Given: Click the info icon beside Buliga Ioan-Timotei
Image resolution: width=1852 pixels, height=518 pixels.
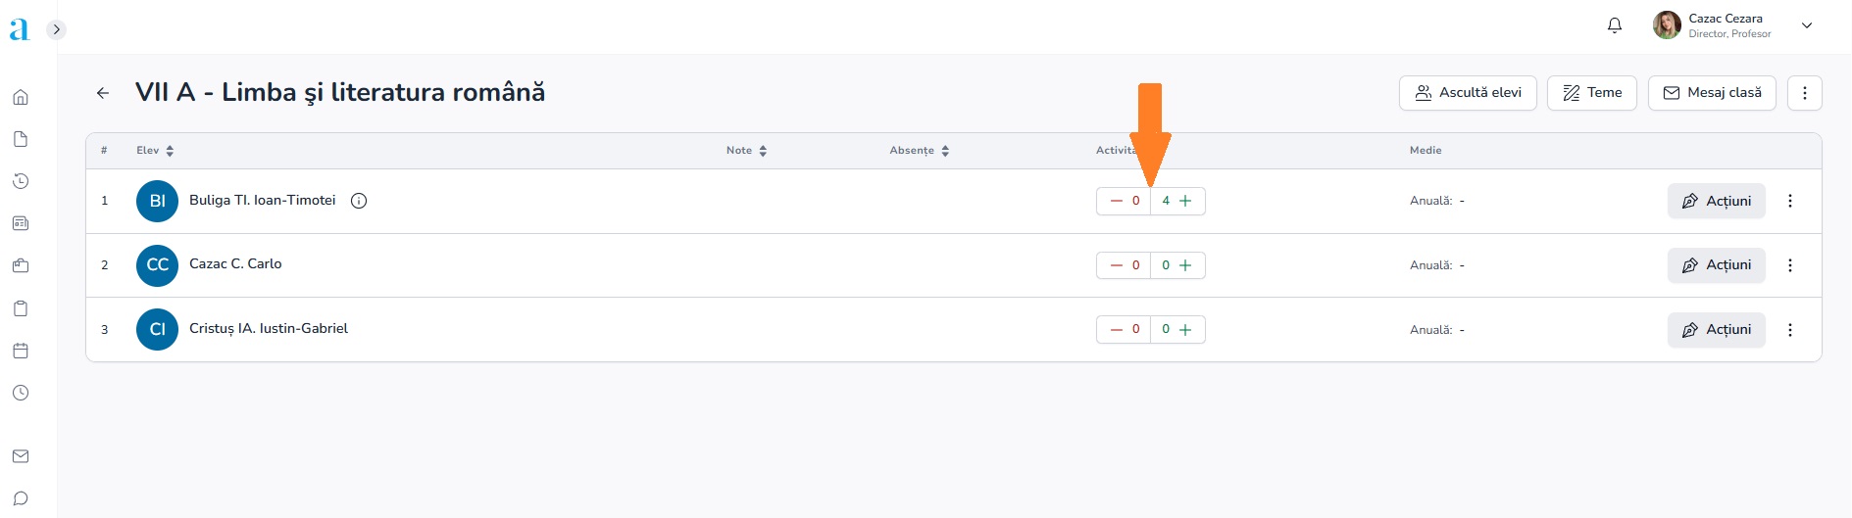Looking at the screenshot, I should [x=359, y=201].
